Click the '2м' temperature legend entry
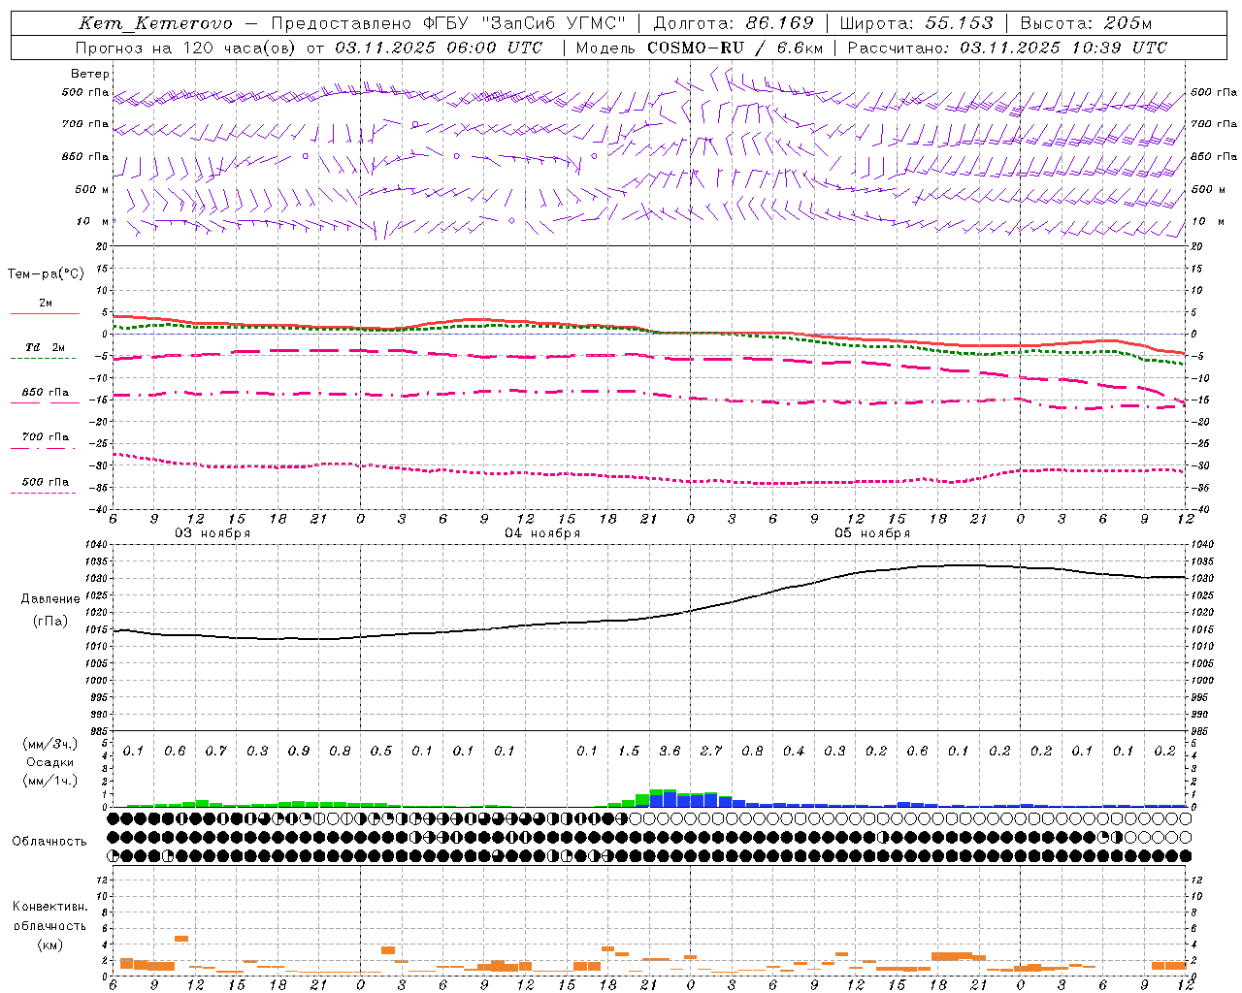 pyautogui.click(x=46, y=304)
